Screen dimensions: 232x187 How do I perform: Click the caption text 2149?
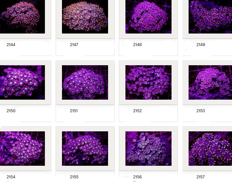[201, 45]
